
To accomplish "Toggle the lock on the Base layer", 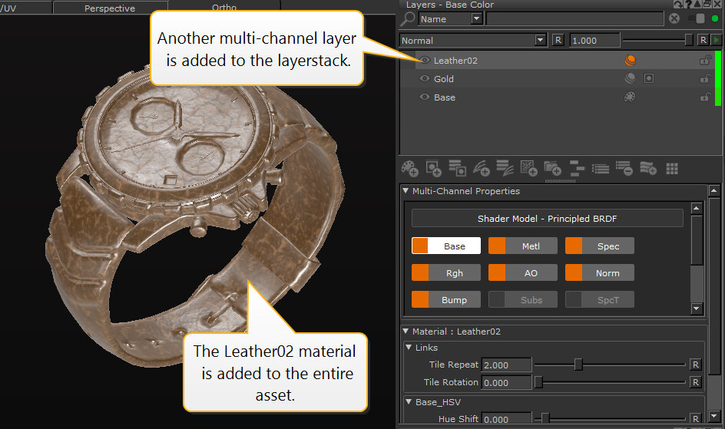I will click(704, 97).
